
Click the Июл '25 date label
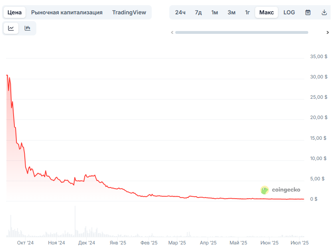(299, 243)
